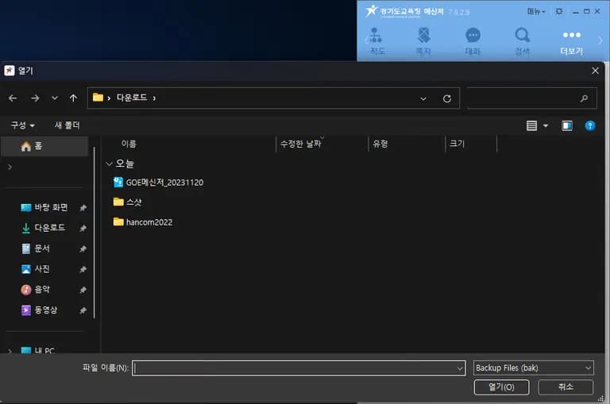Click the 취소 cancel button
The width and height of the screenshot is (610, 404).
click(566, 387)
